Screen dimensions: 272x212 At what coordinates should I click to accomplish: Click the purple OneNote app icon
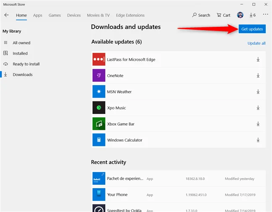click(x=99, y=75)
